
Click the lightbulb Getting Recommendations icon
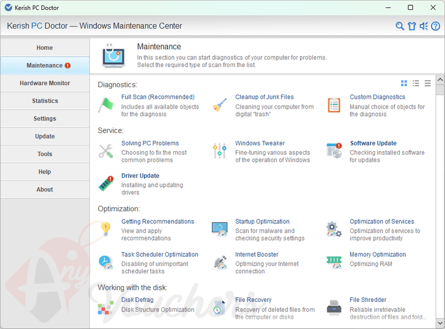click(106, 229)
